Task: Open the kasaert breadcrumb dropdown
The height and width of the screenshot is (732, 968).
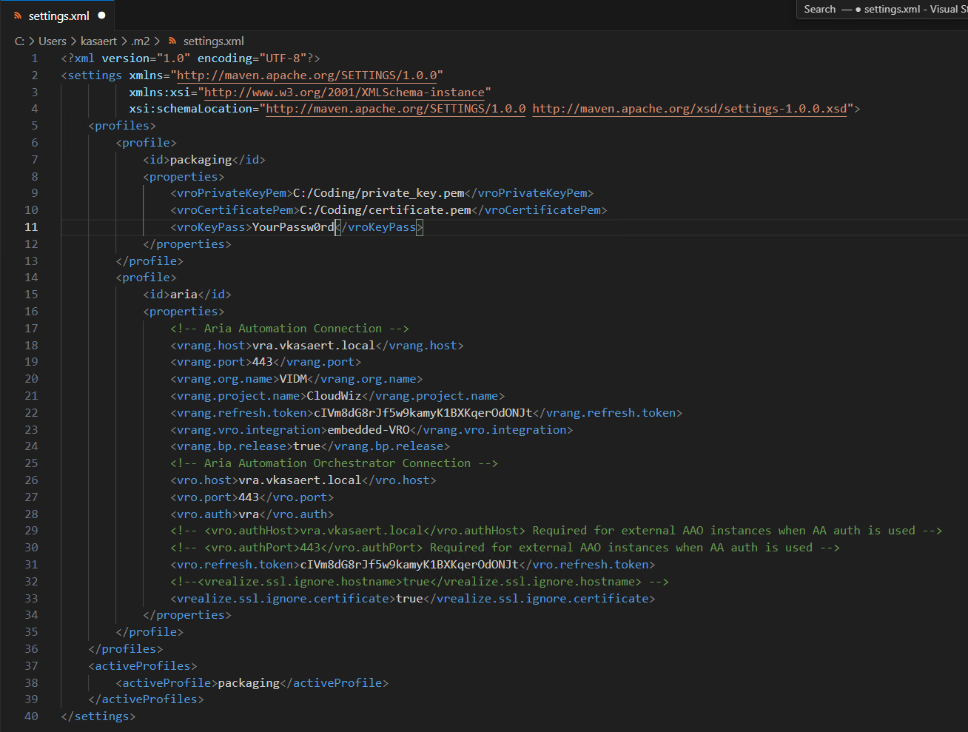Action: (99, 41)
